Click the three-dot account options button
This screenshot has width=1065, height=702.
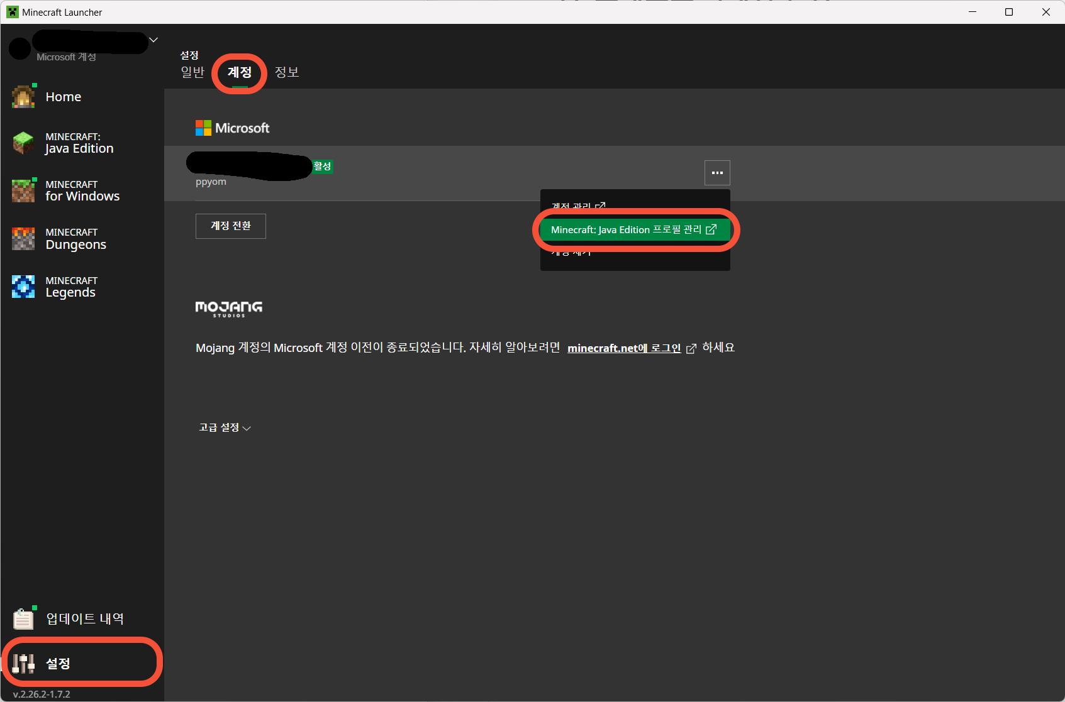(x=717, y=173)
